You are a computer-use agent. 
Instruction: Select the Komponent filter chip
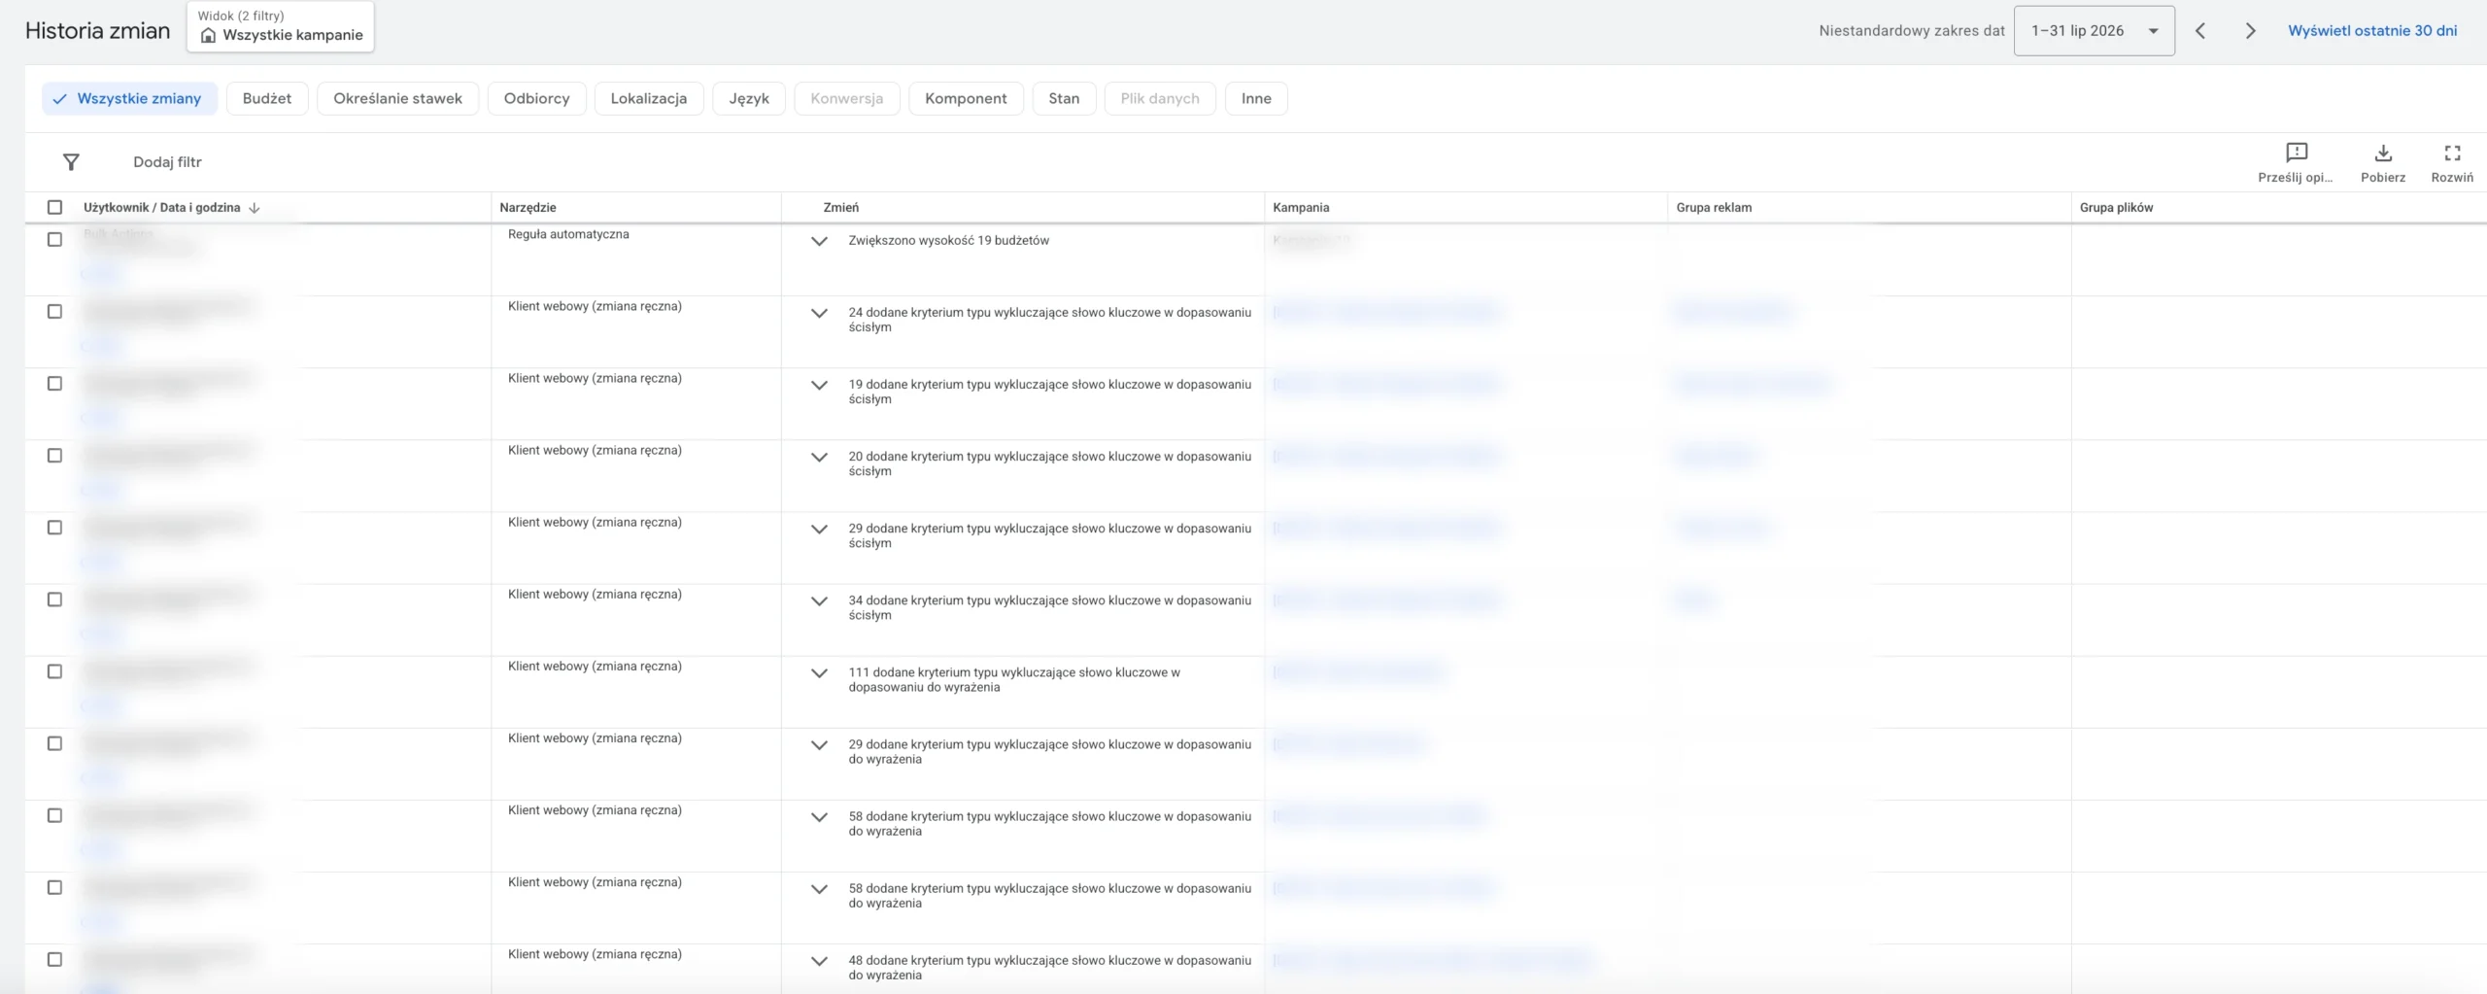(966, 98)
